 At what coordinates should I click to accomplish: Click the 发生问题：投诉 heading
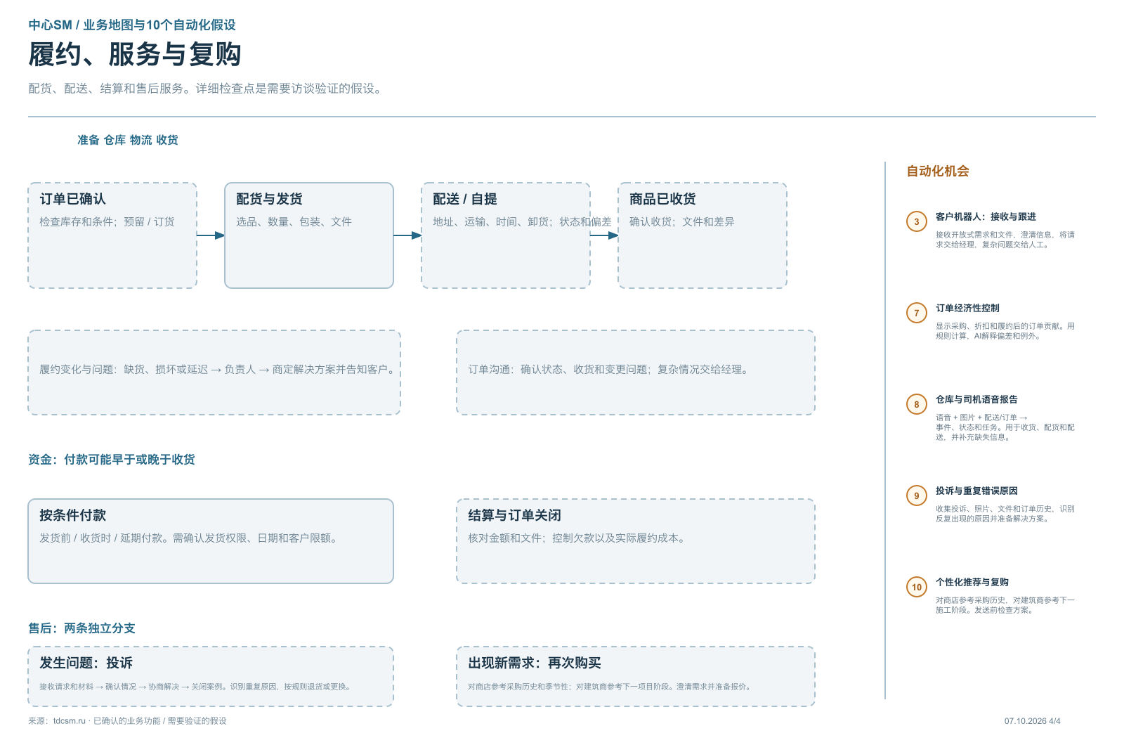[x=86, y=663]
